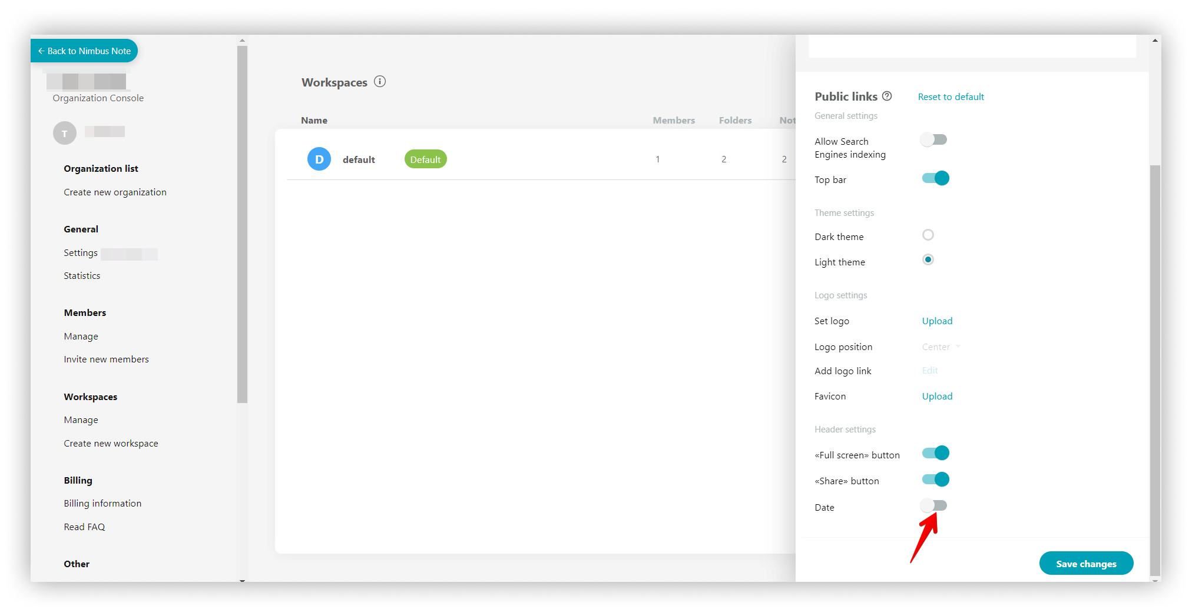The width and height of the screenshot is (1192, 616).
Task: Click Reset to default link
Action: point(951,97)
